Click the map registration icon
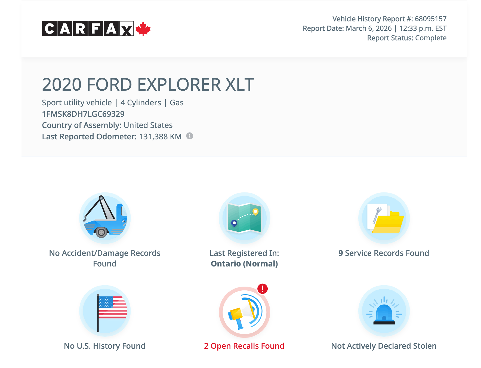Viewport: 481px width, 368px height. click(x=244, y=218)
